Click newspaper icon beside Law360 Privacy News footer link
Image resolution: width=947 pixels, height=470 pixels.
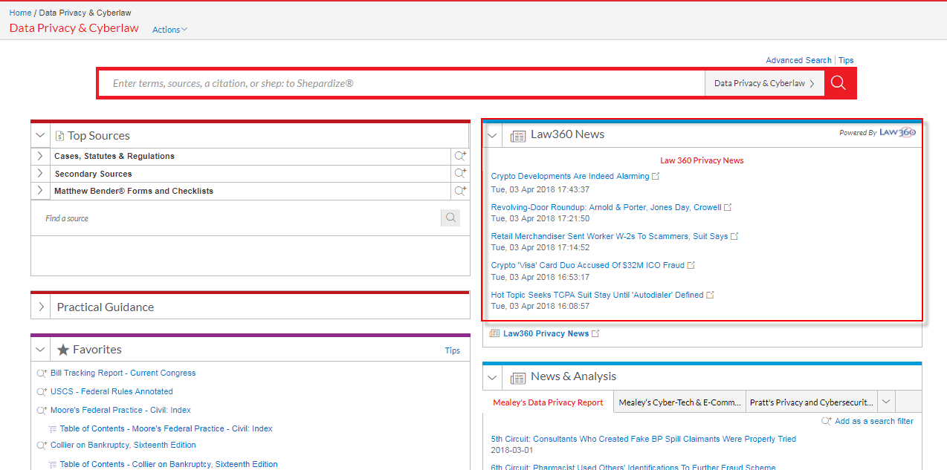pyautogui.click(x=495, y=333)
